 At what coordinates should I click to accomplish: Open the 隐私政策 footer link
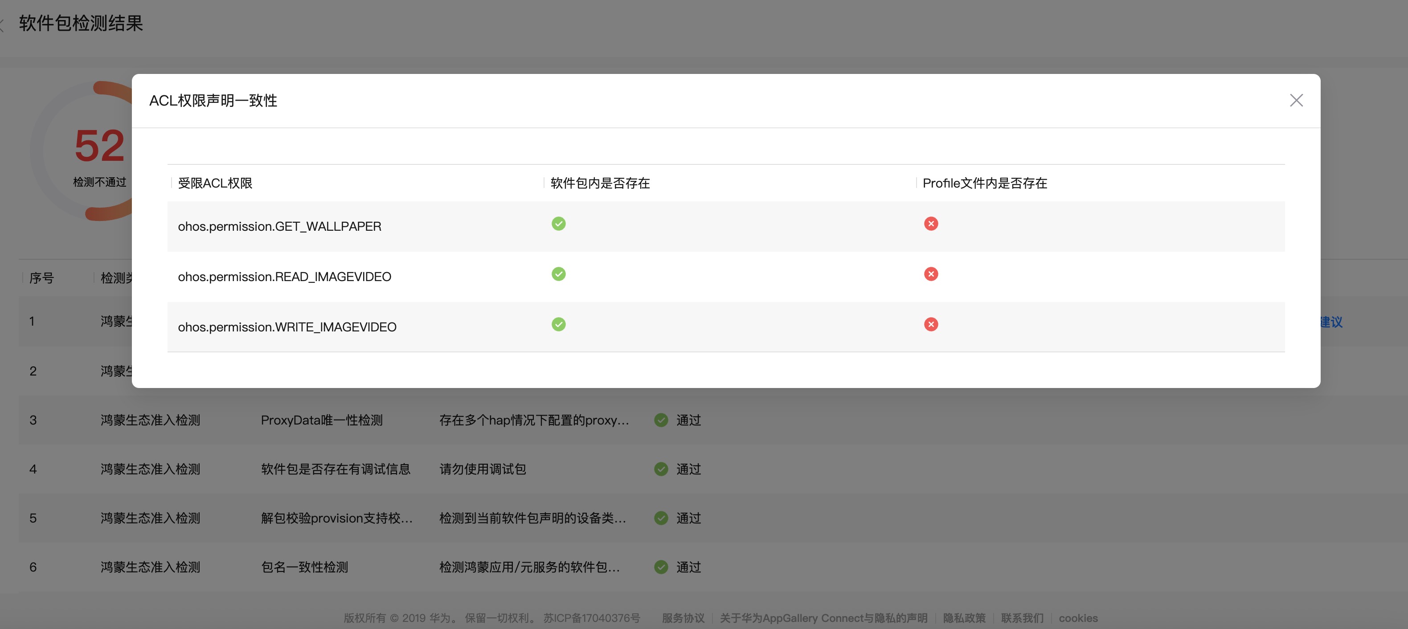[x=964, y=618]
